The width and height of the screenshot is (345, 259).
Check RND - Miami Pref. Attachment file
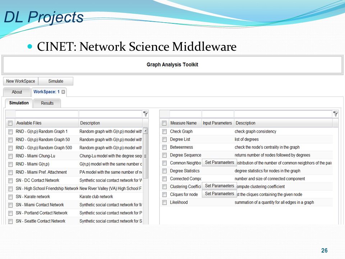[x=10, y=172]
